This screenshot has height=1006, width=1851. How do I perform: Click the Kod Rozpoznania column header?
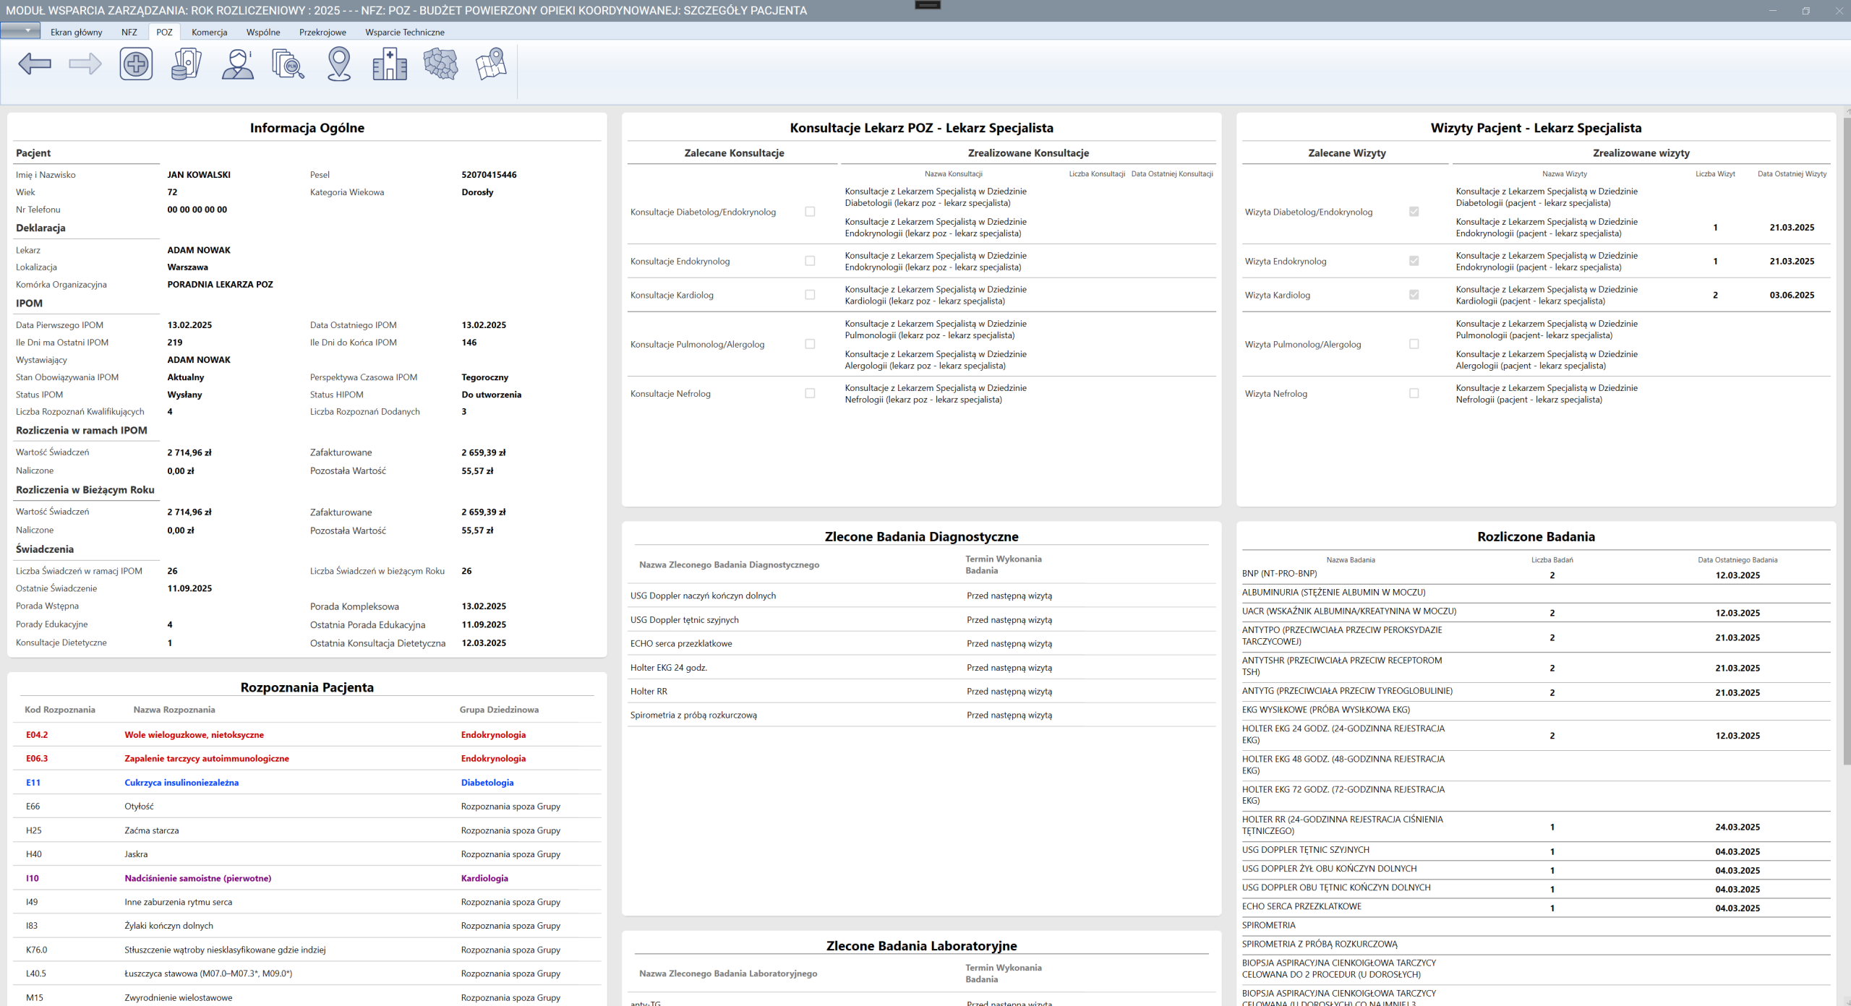[x=60, y=710]
